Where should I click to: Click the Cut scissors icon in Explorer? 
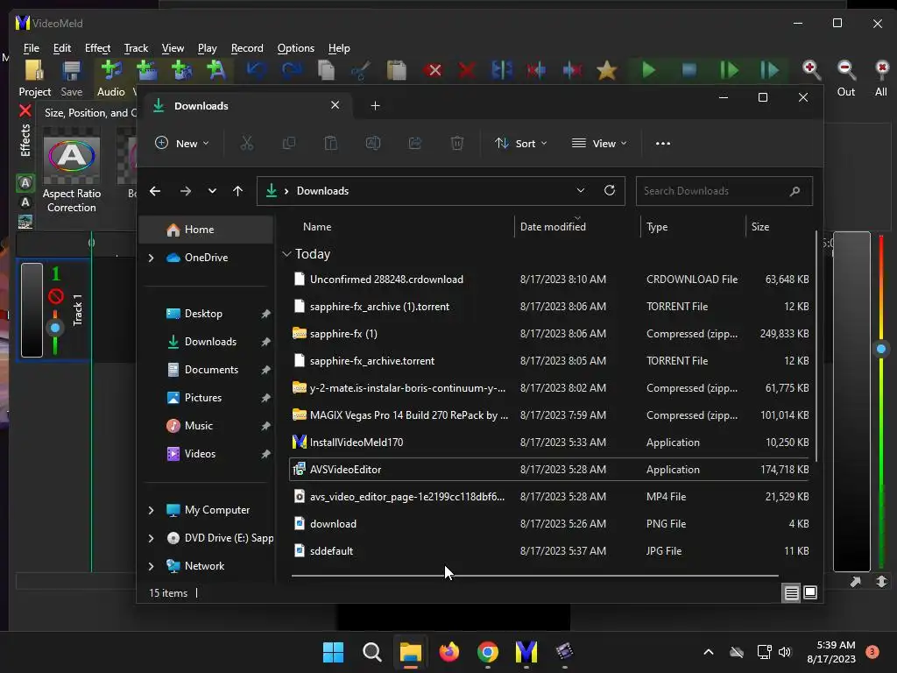pos(246,143)
